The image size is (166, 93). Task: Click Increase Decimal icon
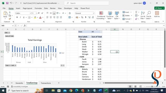(x=89, y=17)
